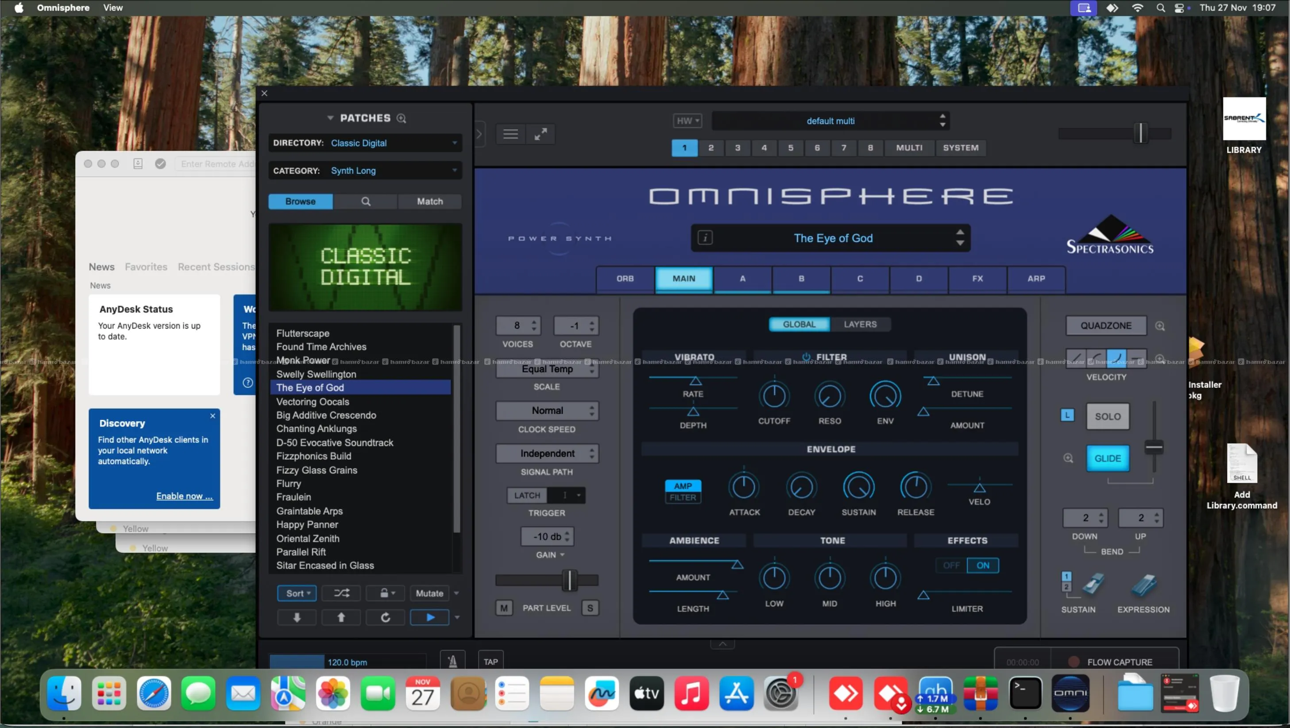Zoom into the Quadzone settings
This screenshot has width=1290, height=728.
tap(1160, 326)
